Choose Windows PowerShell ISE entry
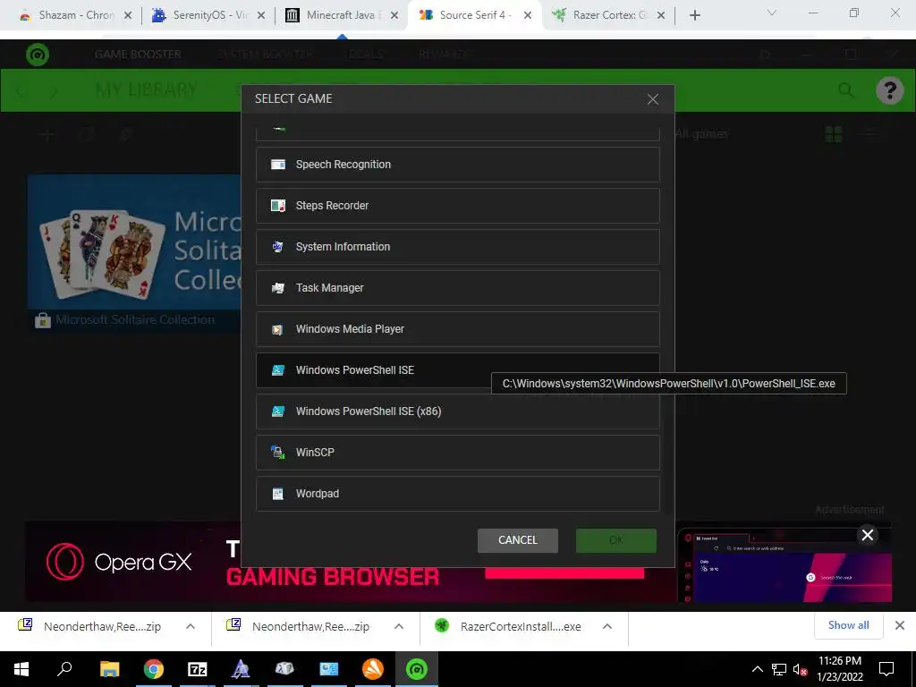The height and width of the screenshot is (687, 916). click(457, 369)
